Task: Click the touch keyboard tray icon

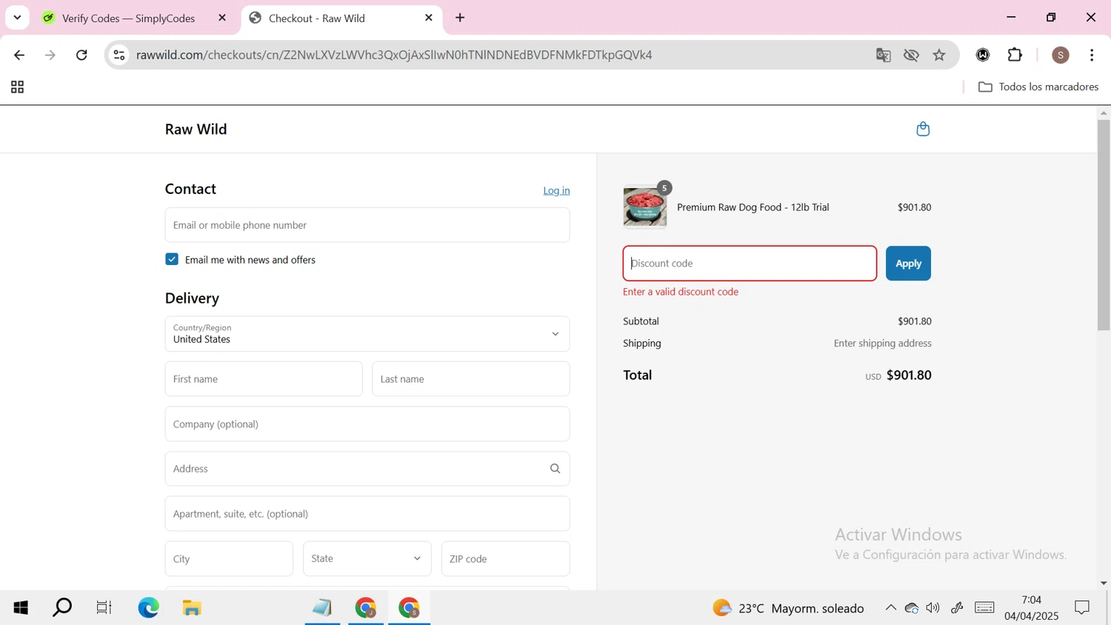Action: 984,608
